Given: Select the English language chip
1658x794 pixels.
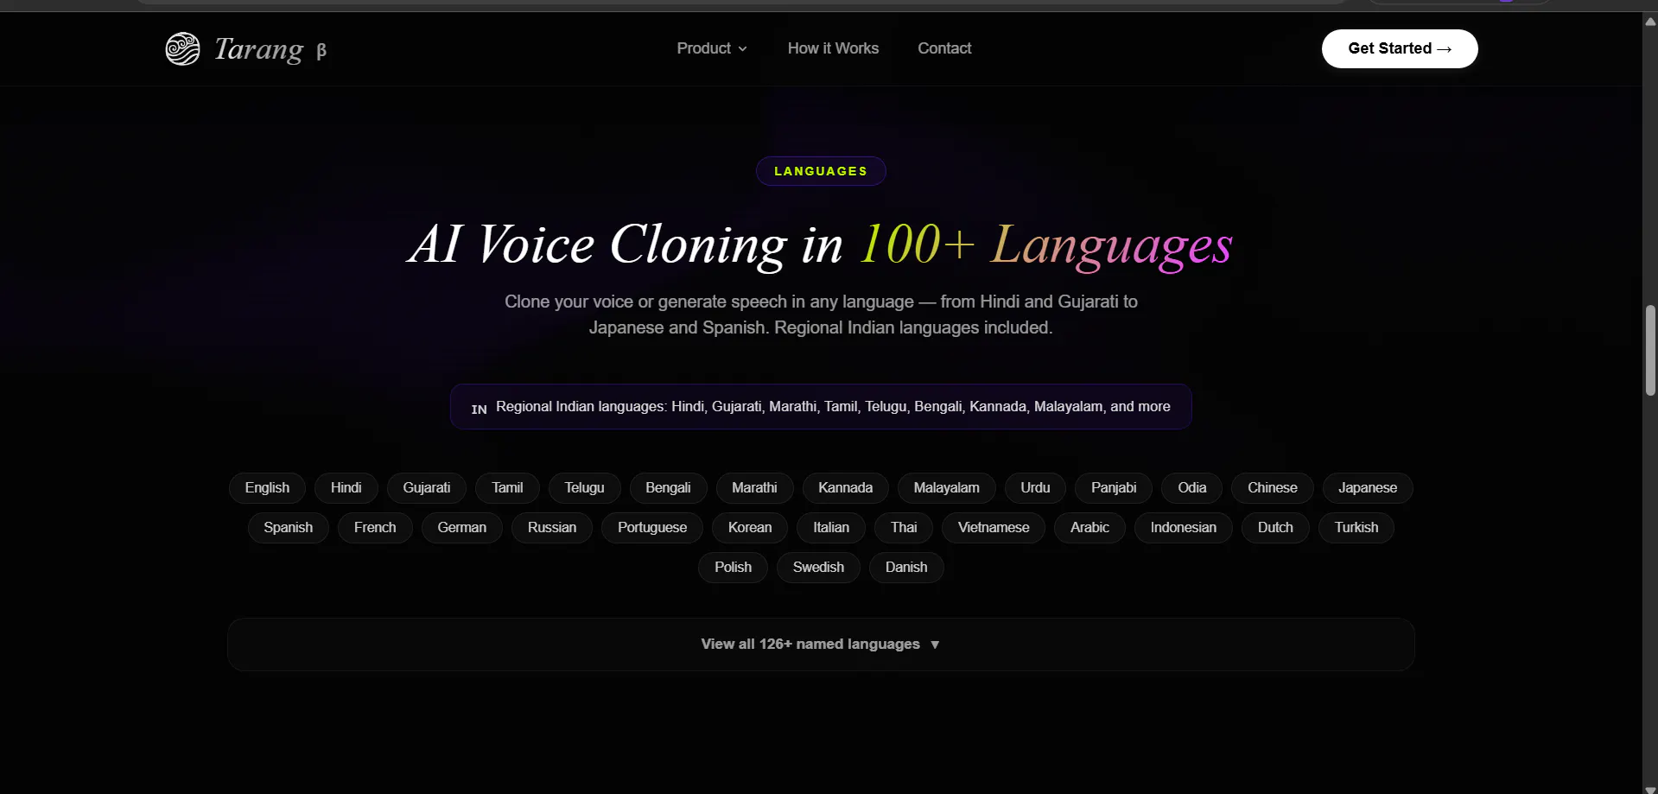Looking at the screenshot, I should [x=267, y=488].
